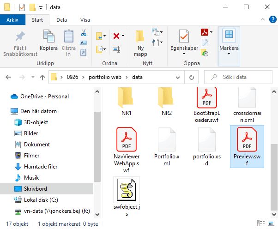This screenshot has width=278, height=229.
Task: Click the Klistra in paste icon
Action: click(68, 36)
